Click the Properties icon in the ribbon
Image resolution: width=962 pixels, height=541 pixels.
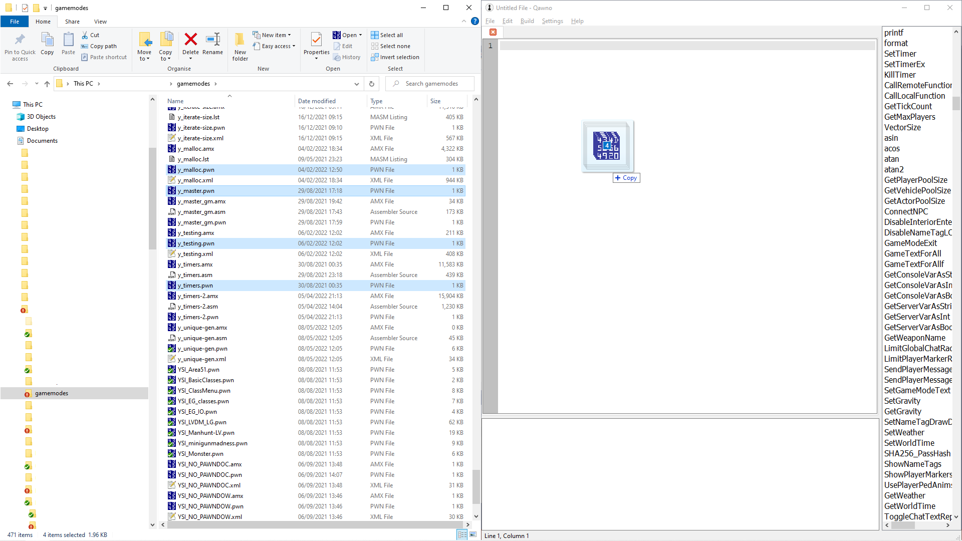coord(316,40)
